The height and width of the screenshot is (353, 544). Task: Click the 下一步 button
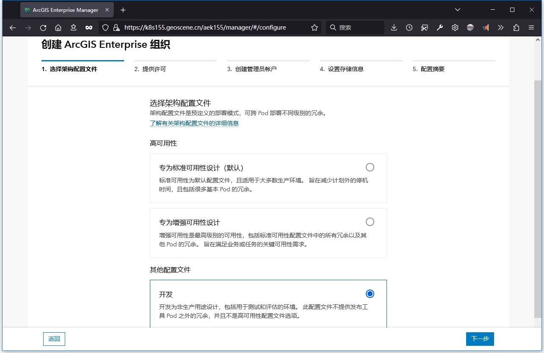(x=480, y=339)
